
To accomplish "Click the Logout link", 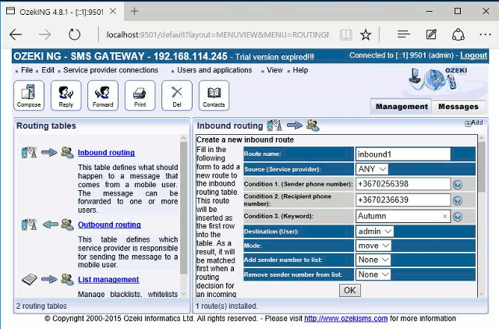I will coord(473,55).
